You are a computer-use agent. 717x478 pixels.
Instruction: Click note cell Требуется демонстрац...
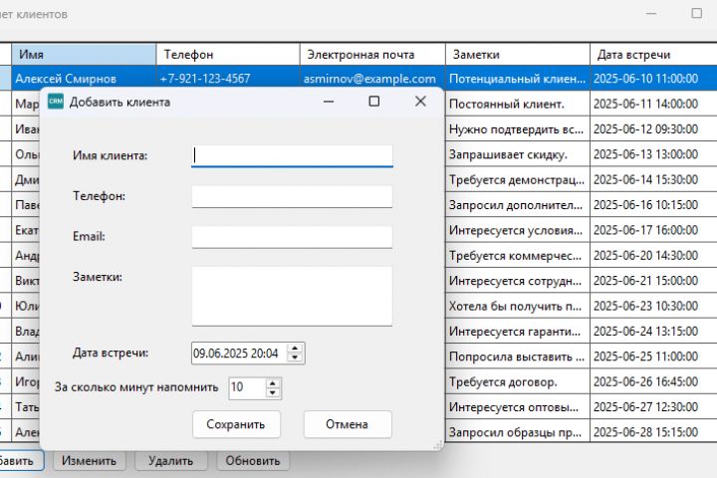[518, 179]
